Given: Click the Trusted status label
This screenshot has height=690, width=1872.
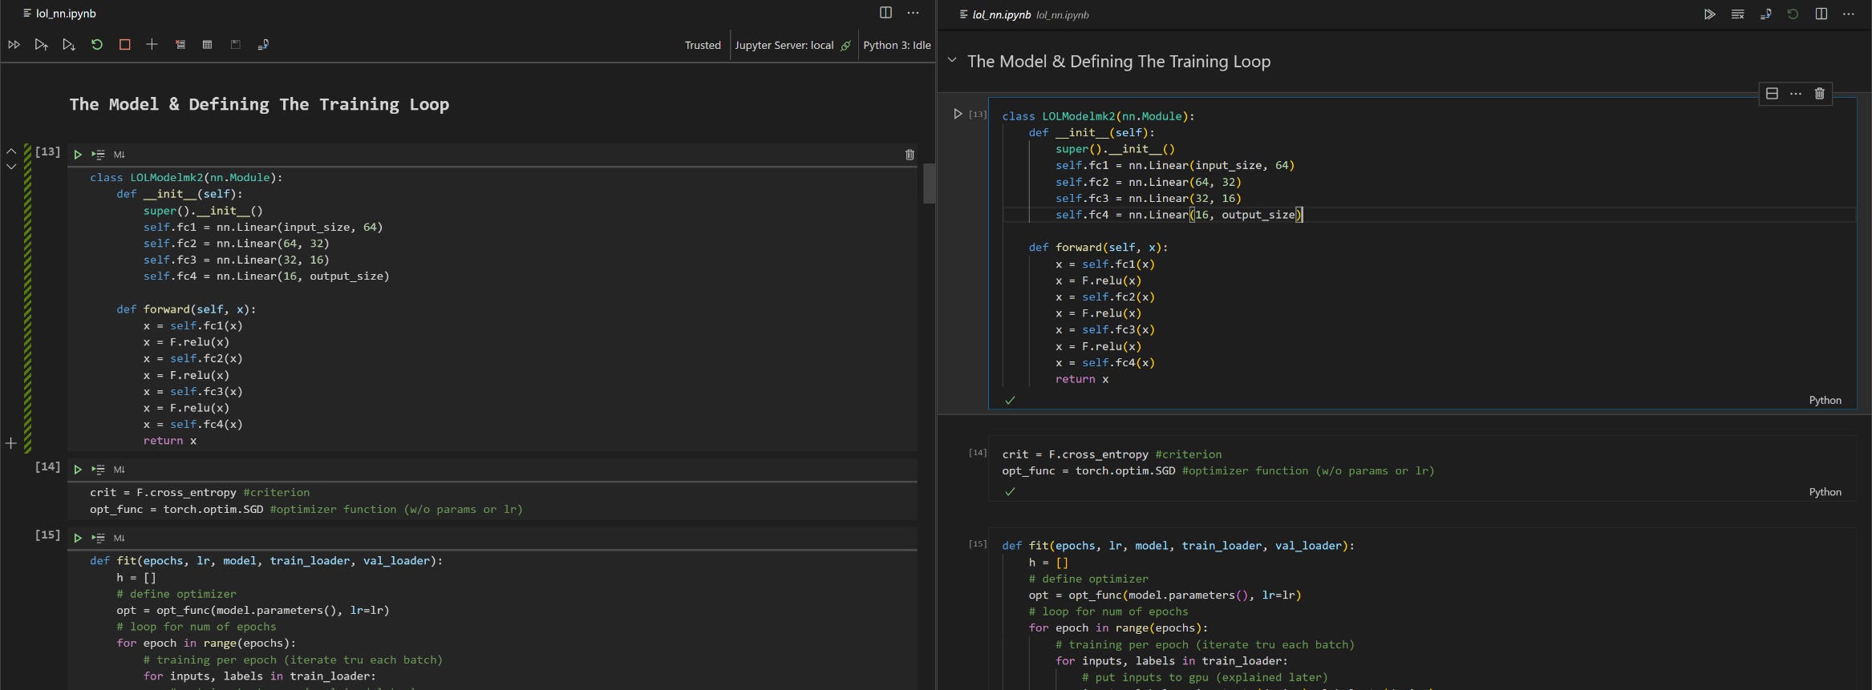Looking at the screenshot, I should click(x=703, y=46).
